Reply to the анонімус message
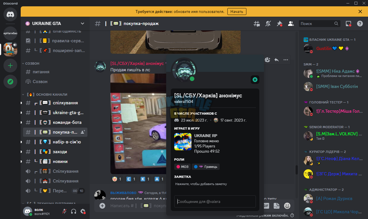368x219 pixels. pos(277,60)
